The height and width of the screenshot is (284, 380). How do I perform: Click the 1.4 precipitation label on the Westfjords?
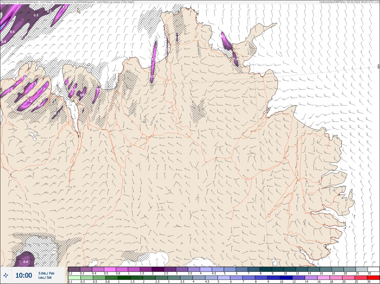[43, 89]
